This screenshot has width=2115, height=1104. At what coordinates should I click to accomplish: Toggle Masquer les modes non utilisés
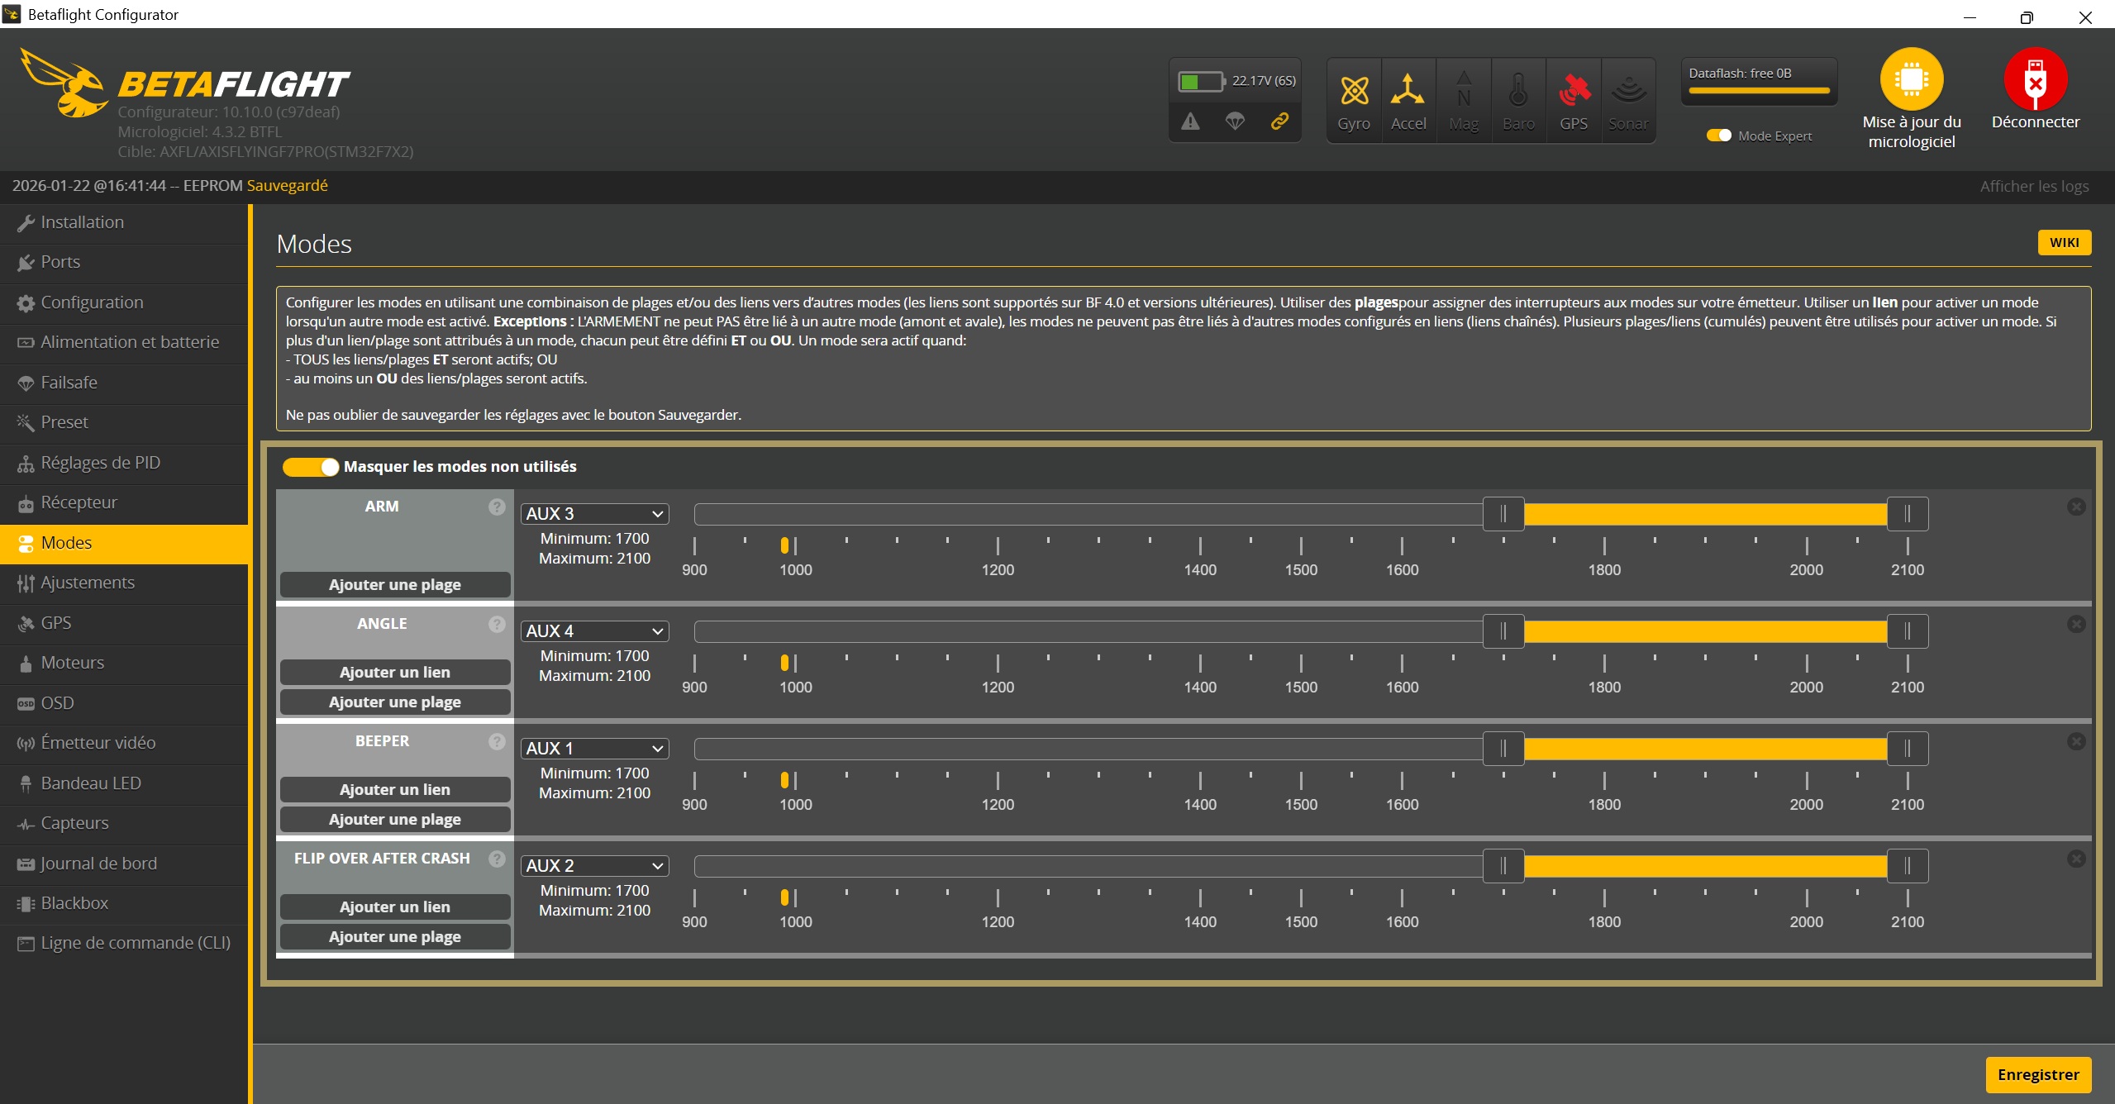coord(311,467)
